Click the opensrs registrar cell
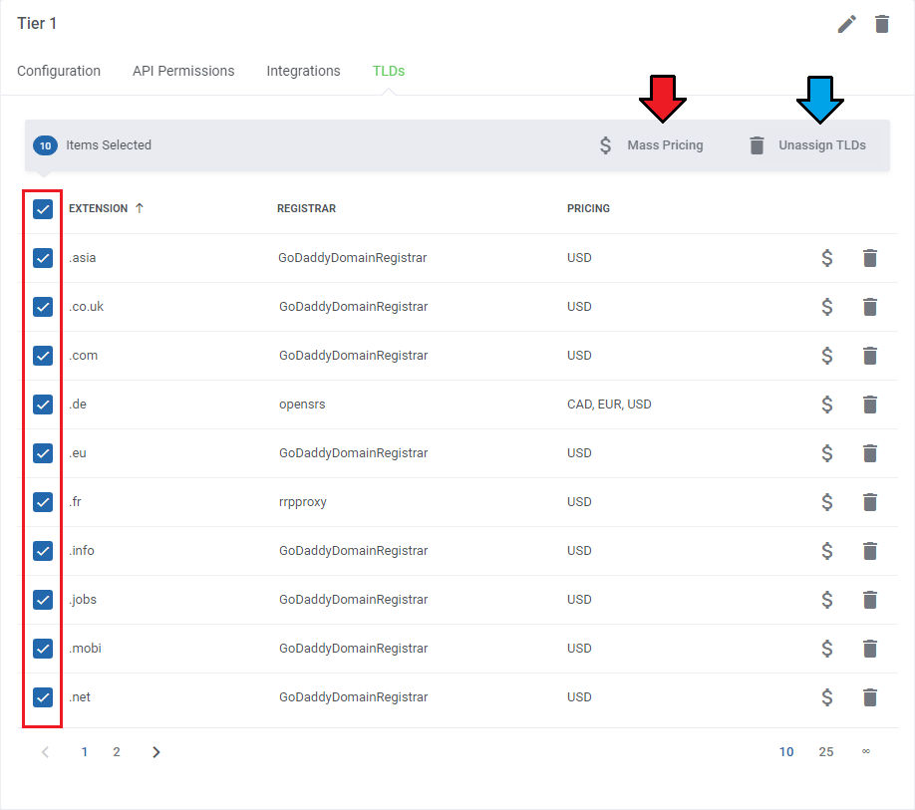Image resolution: width=915 pixels, height=810 pixels. coord(302,405)
